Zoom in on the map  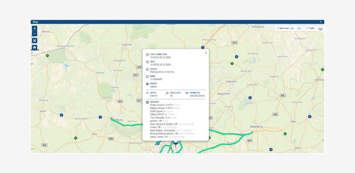34,28
